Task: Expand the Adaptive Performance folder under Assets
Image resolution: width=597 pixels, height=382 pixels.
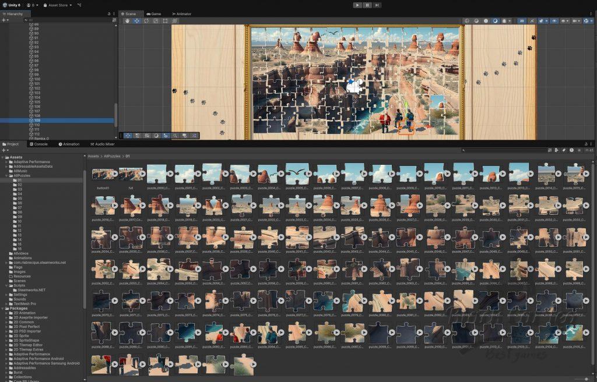Action: [6, 162]
